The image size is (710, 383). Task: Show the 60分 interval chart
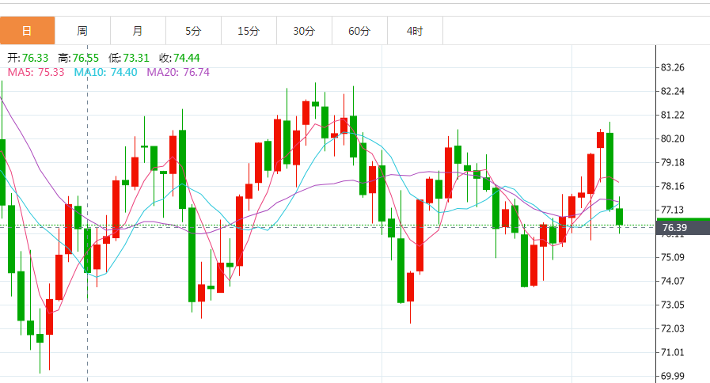359,31
